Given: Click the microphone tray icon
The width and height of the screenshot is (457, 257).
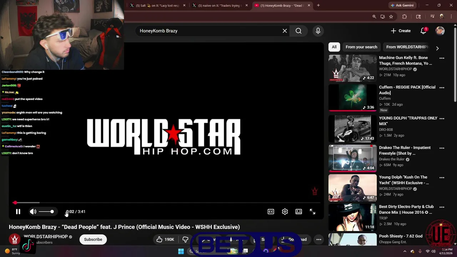Looking at the screenshot, I should point(420,251).
